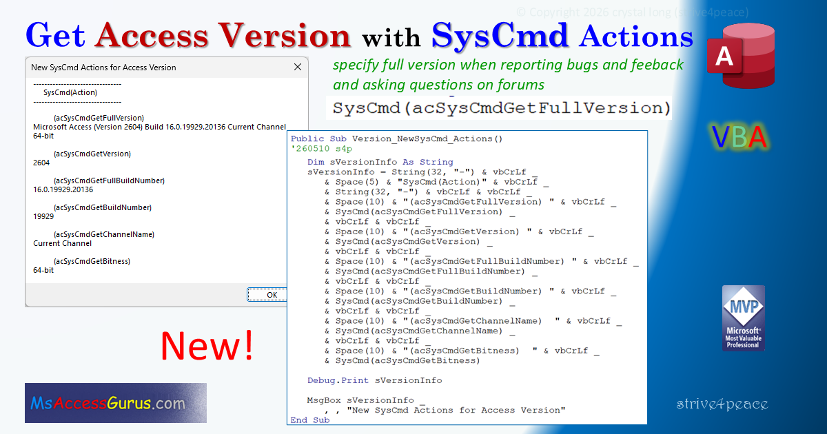This screenshot has height=434, width=827.
Task: Click 'SysCmd(acSysCmdGetVersion) _' code line
Action: point(409,242)
